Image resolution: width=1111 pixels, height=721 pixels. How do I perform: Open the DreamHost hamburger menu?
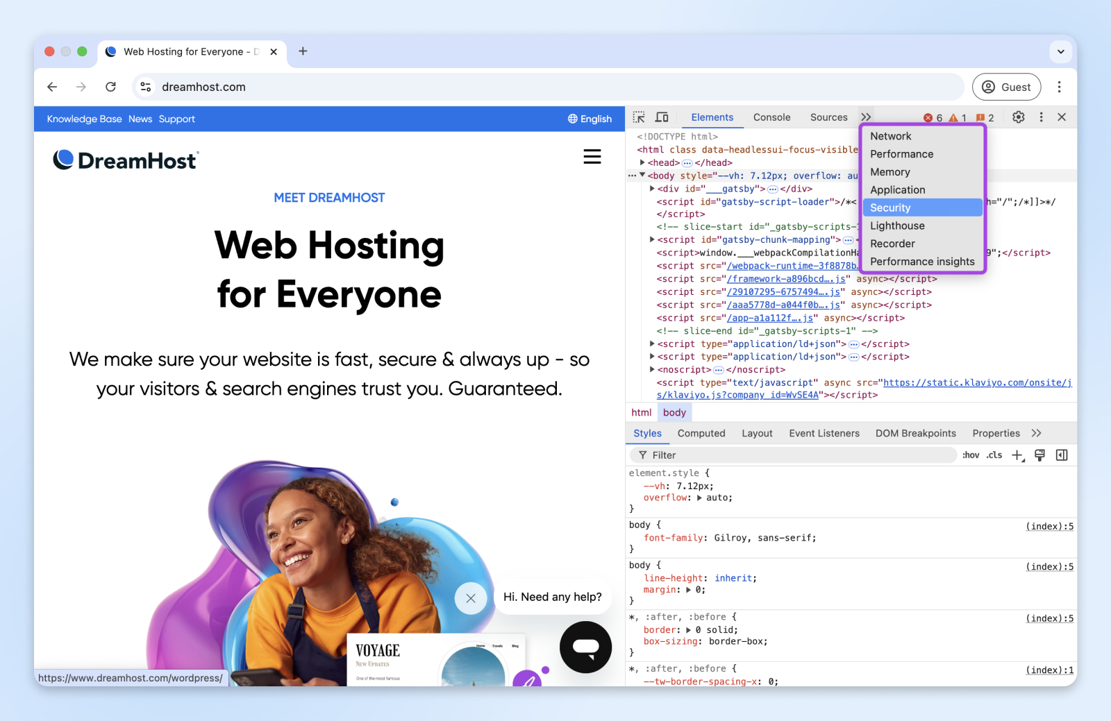tap(592, 157)
